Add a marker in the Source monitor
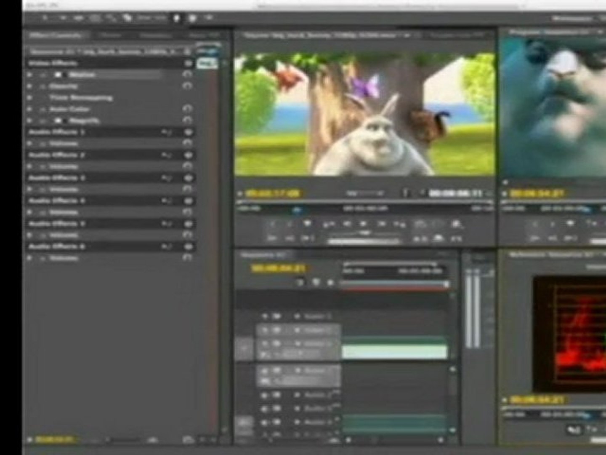This screenshot has height=455, width=606. coord(307,224)
